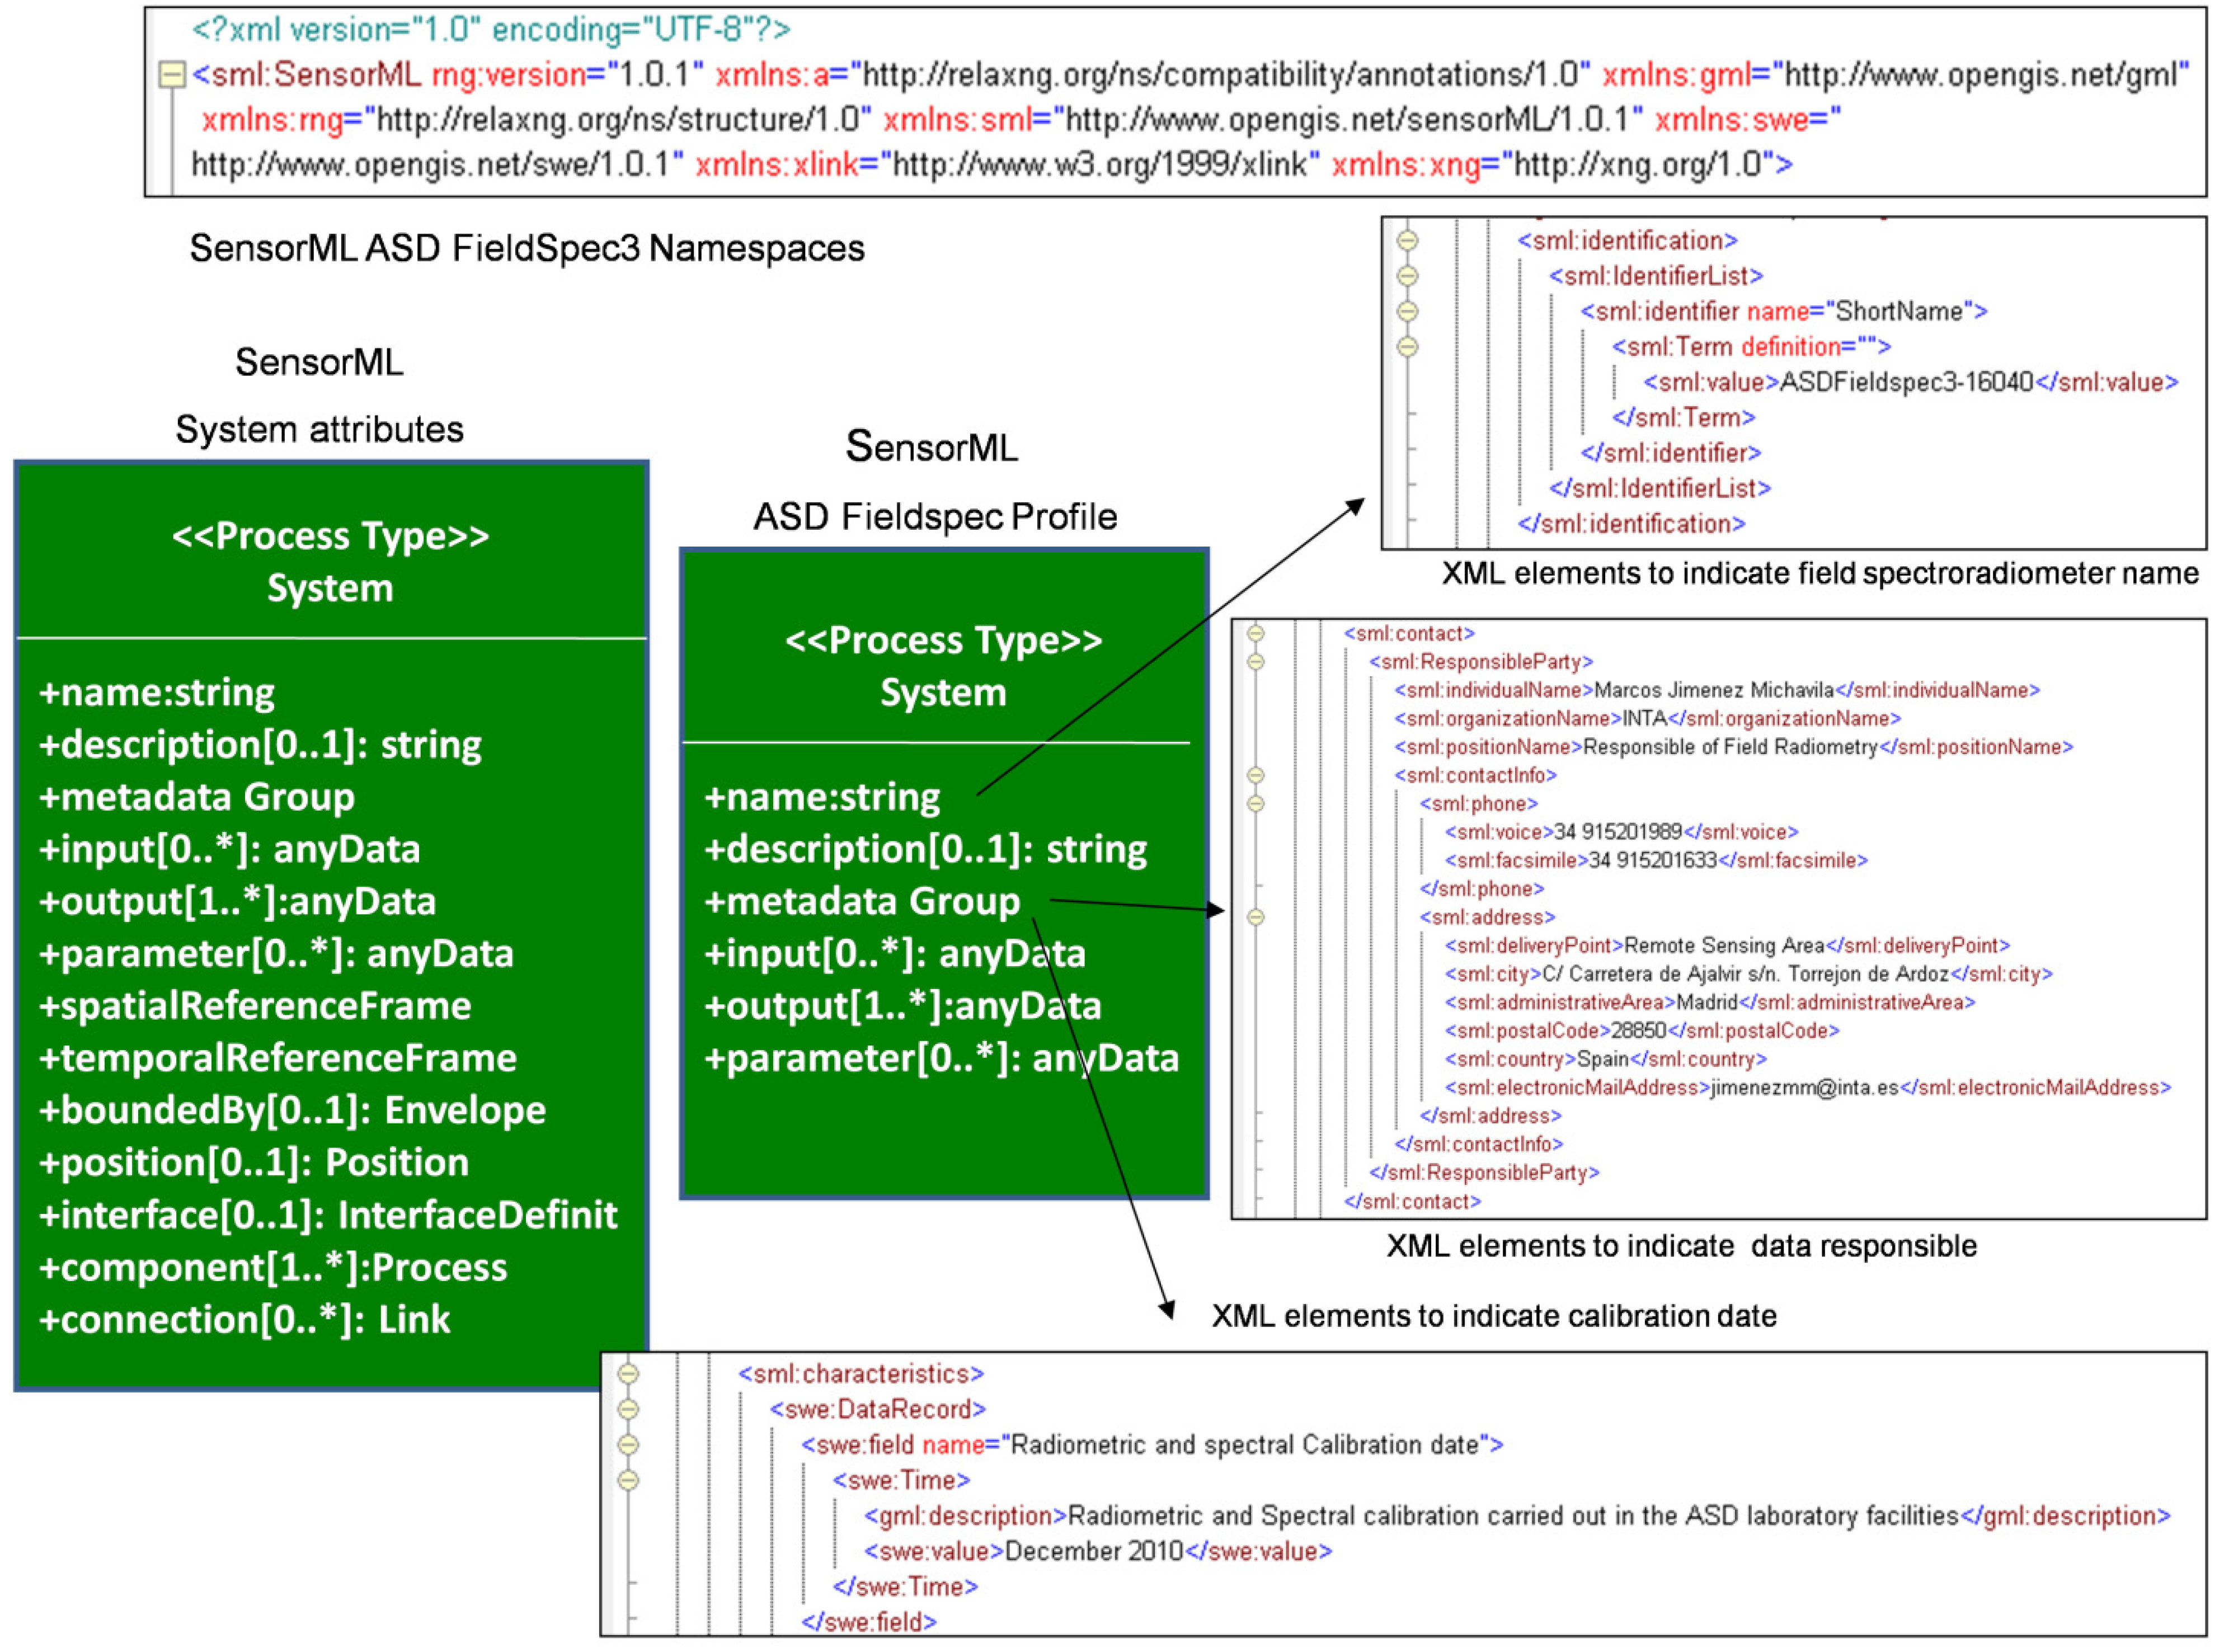Collapse the sml:characteristics element

628,1375
